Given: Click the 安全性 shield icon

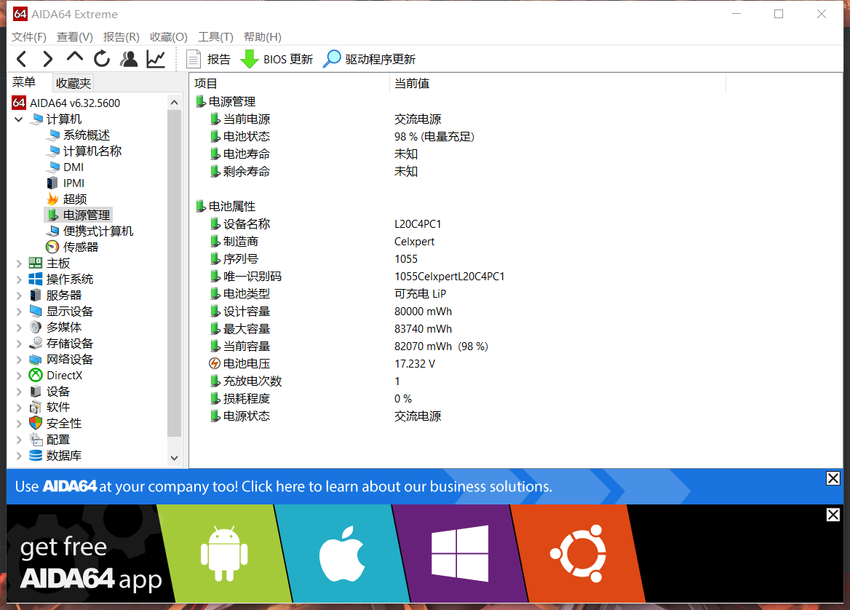Looking at the screenshot, I should point(36,424).
